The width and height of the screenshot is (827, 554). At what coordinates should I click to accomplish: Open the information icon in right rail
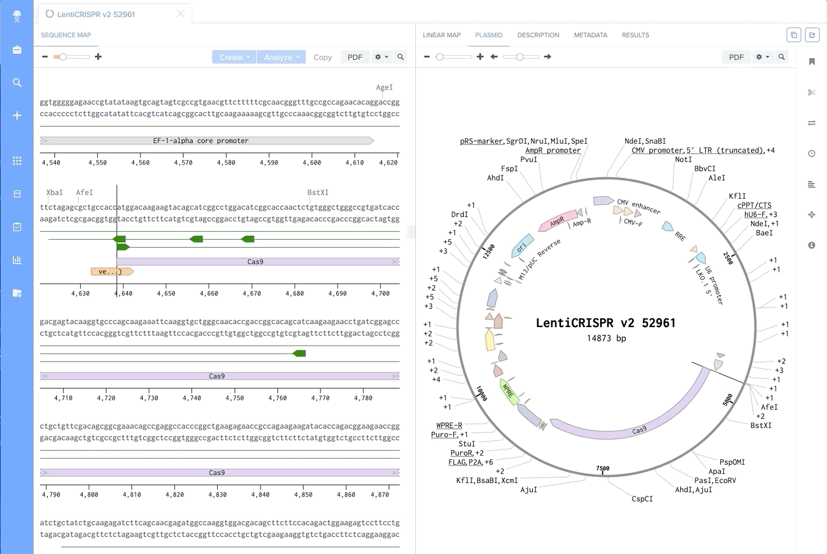pyautogui.click(x=812, y=245)
